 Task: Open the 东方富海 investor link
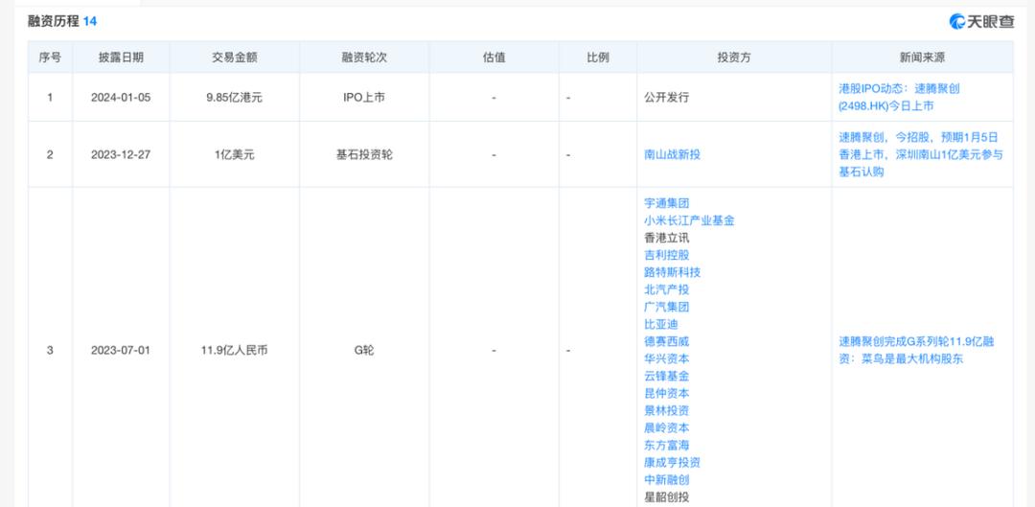(667, 446)
